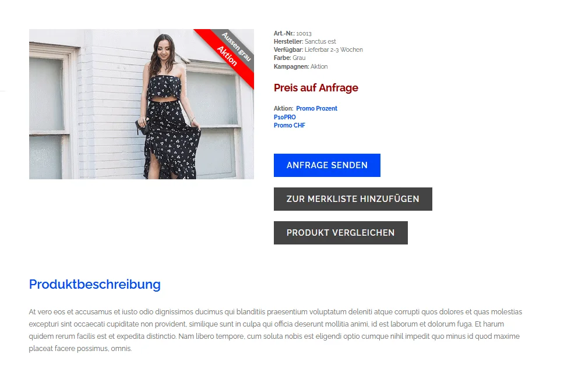Click the Art.-Nr. label
This screenshot has height=390, width=571.
(x=284, y=34)
